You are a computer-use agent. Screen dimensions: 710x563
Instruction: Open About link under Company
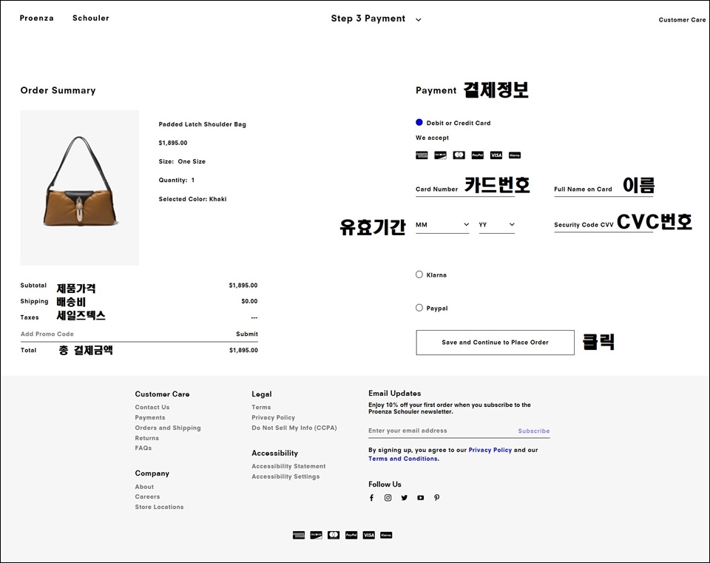tap(144, 487)
